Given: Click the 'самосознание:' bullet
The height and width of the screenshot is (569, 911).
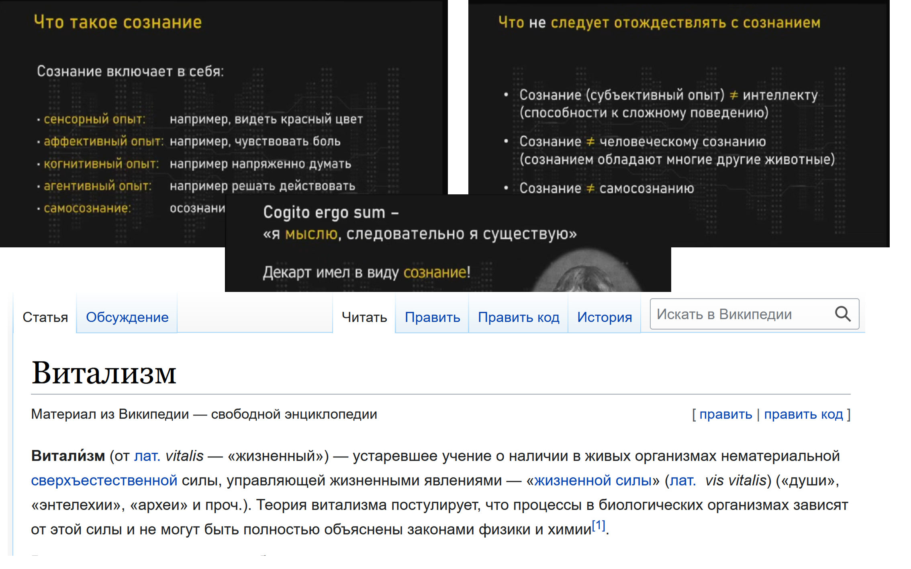Looking at the screenshot, I should point(87,208).
